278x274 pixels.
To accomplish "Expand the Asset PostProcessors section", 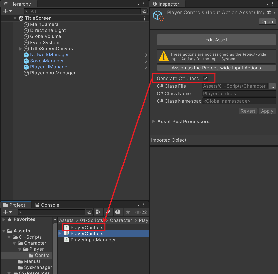I will click(x=154, y=121).
